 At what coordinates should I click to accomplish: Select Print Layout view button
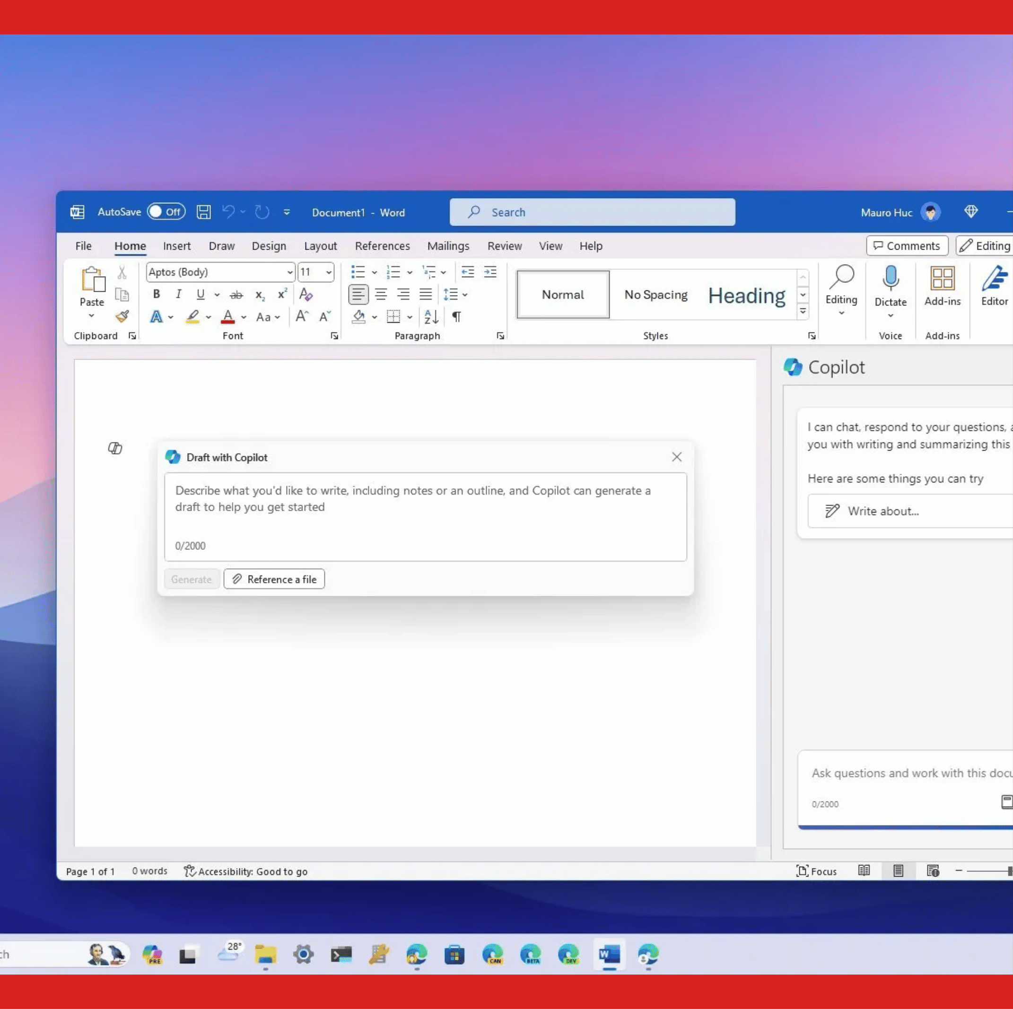898,871
